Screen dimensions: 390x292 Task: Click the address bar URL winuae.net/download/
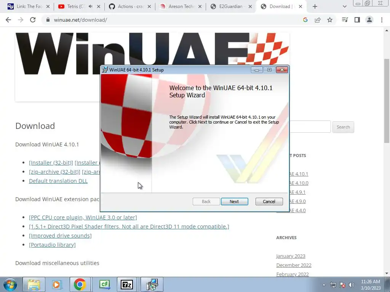(x=80, y=20)
